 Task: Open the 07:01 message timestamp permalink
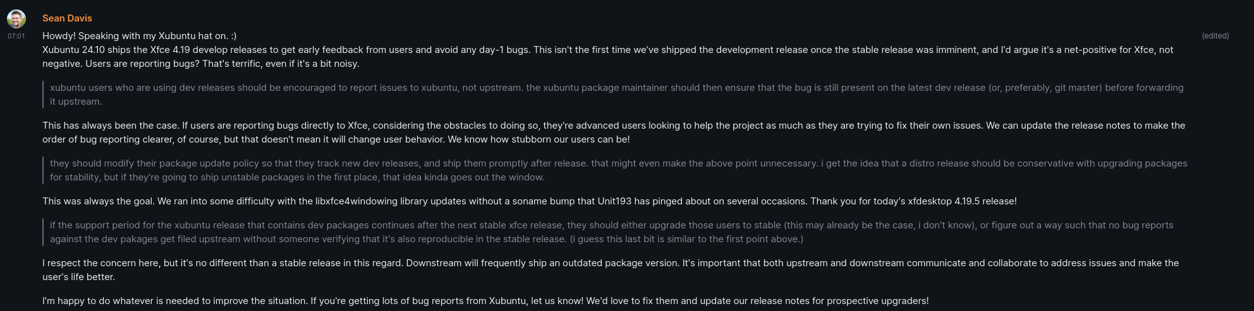click(16, 37)
